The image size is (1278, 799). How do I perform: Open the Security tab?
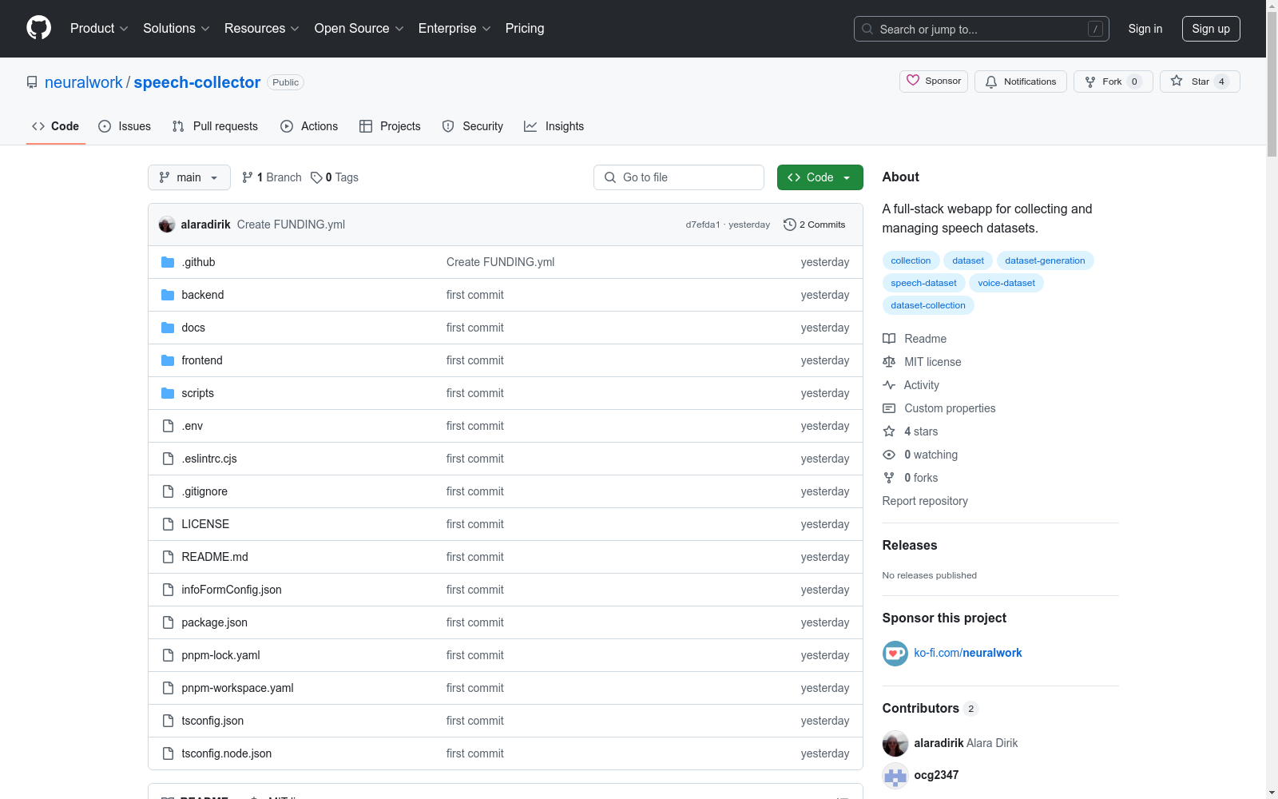pos(473,126)
